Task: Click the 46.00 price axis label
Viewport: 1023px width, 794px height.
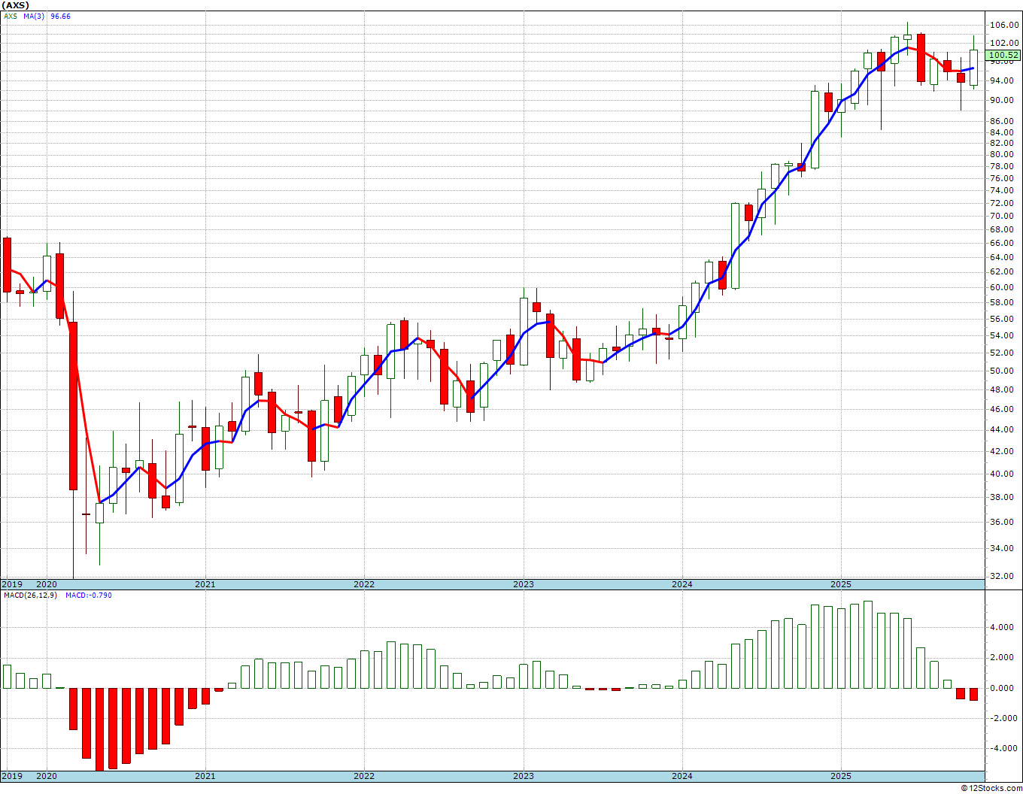Action: pyautogui.click(x=1004, y=409)
